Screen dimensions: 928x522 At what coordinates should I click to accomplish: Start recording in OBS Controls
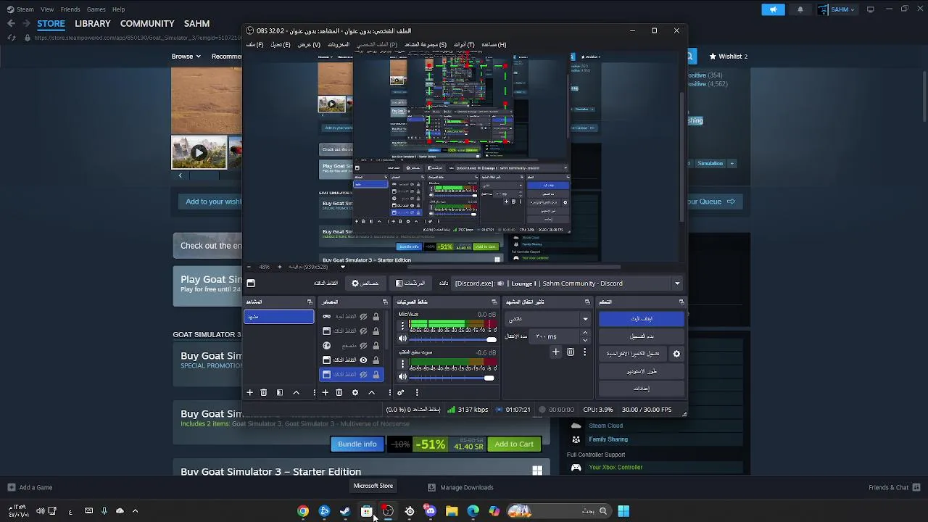click(642, 336)
